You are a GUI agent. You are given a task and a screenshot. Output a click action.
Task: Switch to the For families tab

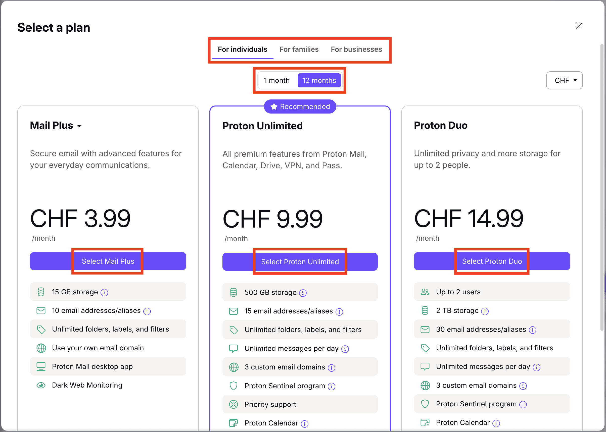pos(299,49)
